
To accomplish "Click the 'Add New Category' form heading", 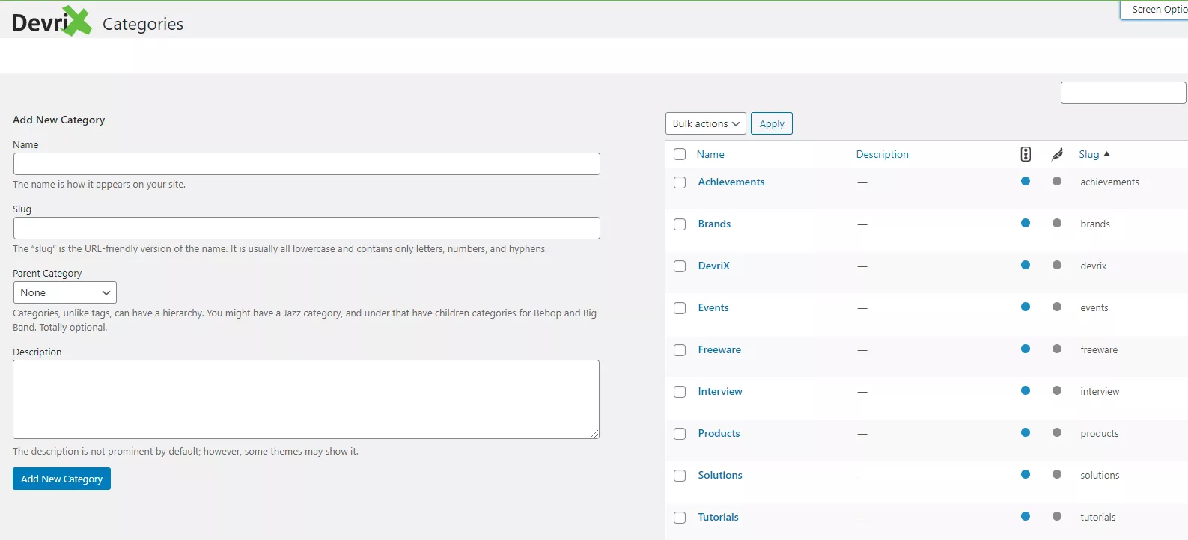I will click(x=59, y=120).
